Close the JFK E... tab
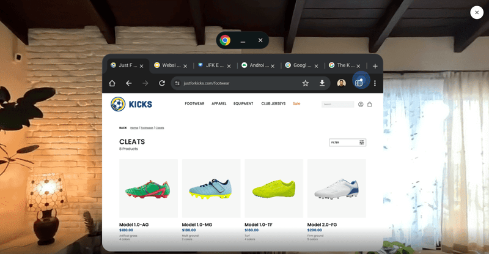This screenshot has width=489, height=254. [229, 66]
